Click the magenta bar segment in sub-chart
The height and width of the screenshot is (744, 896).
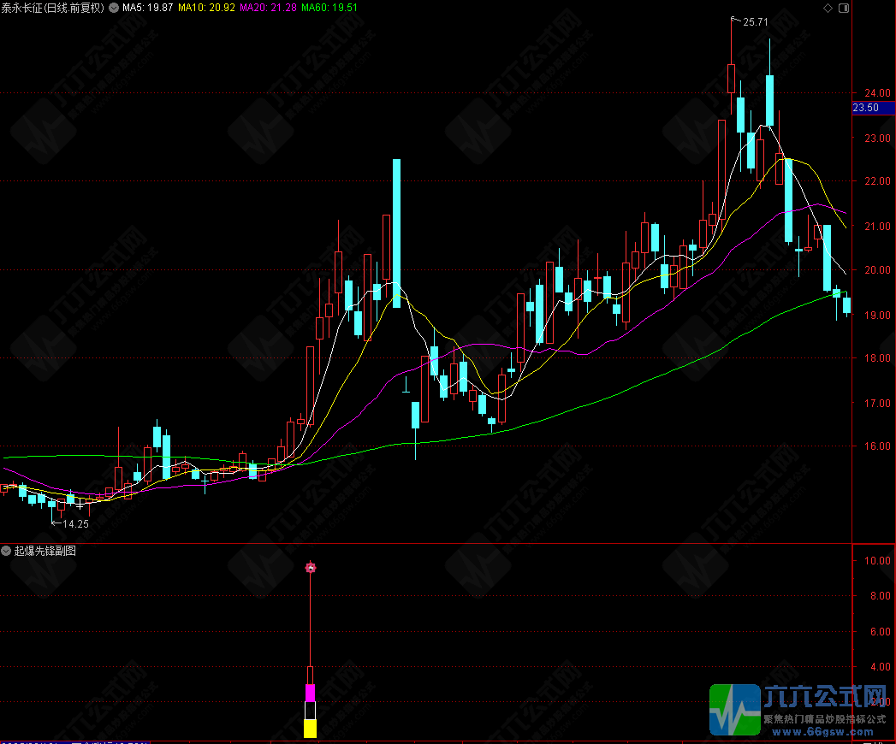(311, 694)
